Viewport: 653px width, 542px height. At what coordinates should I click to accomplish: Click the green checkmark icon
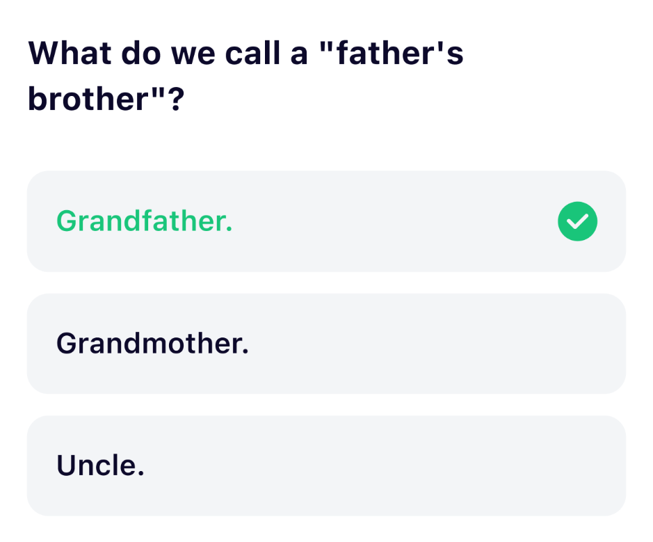(x=577, y=221)
